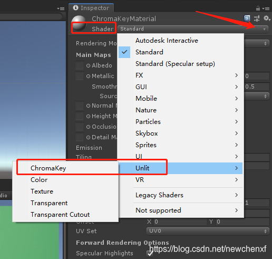
Task: Click the Height Map texture slot
Action: tap(80, 116)
